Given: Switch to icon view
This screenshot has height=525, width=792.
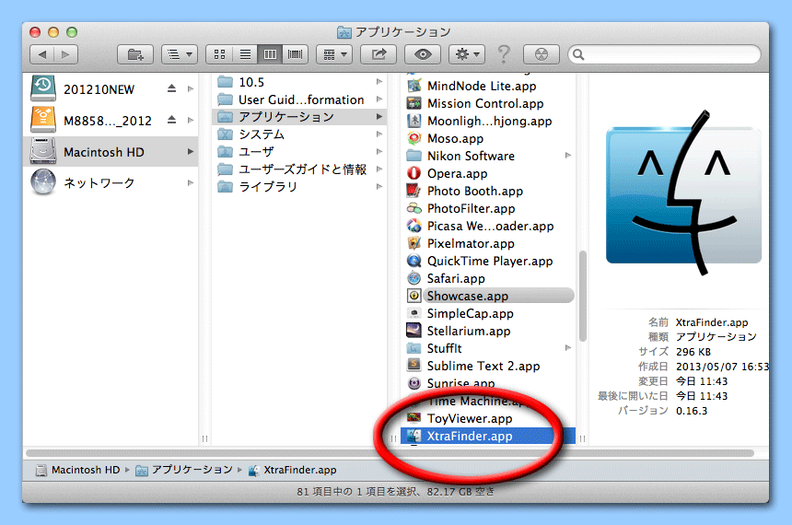Looking at the screenshot, I should [219, 54].
